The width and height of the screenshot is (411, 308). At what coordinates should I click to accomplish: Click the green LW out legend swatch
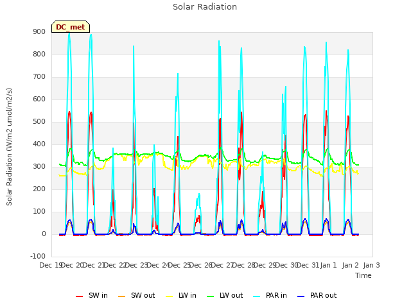coord(211,296)
